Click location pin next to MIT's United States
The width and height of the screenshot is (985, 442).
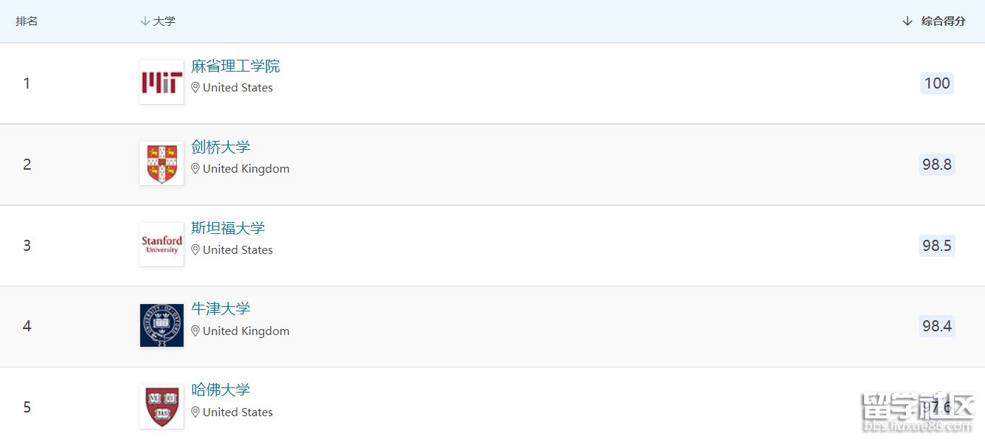click(x=195, y=88)
